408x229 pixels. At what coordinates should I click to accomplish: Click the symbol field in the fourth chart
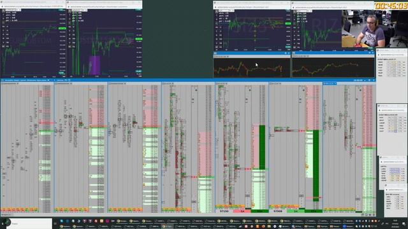(304, 11)
